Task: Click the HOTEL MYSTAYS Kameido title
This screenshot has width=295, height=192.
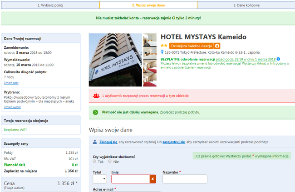Action: click(x=203, y=37)
